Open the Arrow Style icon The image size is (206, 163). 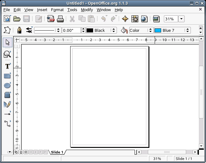[x=29, y=30]
